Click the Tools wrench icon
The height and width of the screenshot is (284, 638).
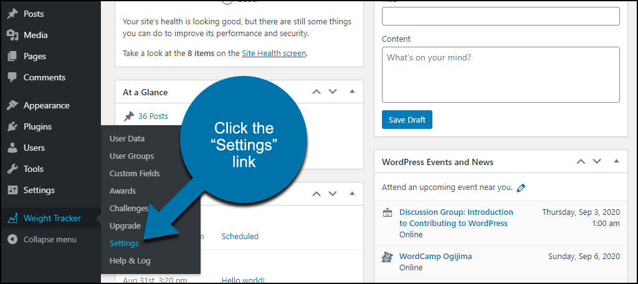click(12, 169)
